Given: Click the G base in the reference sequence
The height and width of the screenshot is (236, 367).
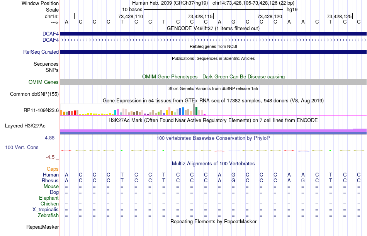Looking at the screenshot, I should coord(233,22).
